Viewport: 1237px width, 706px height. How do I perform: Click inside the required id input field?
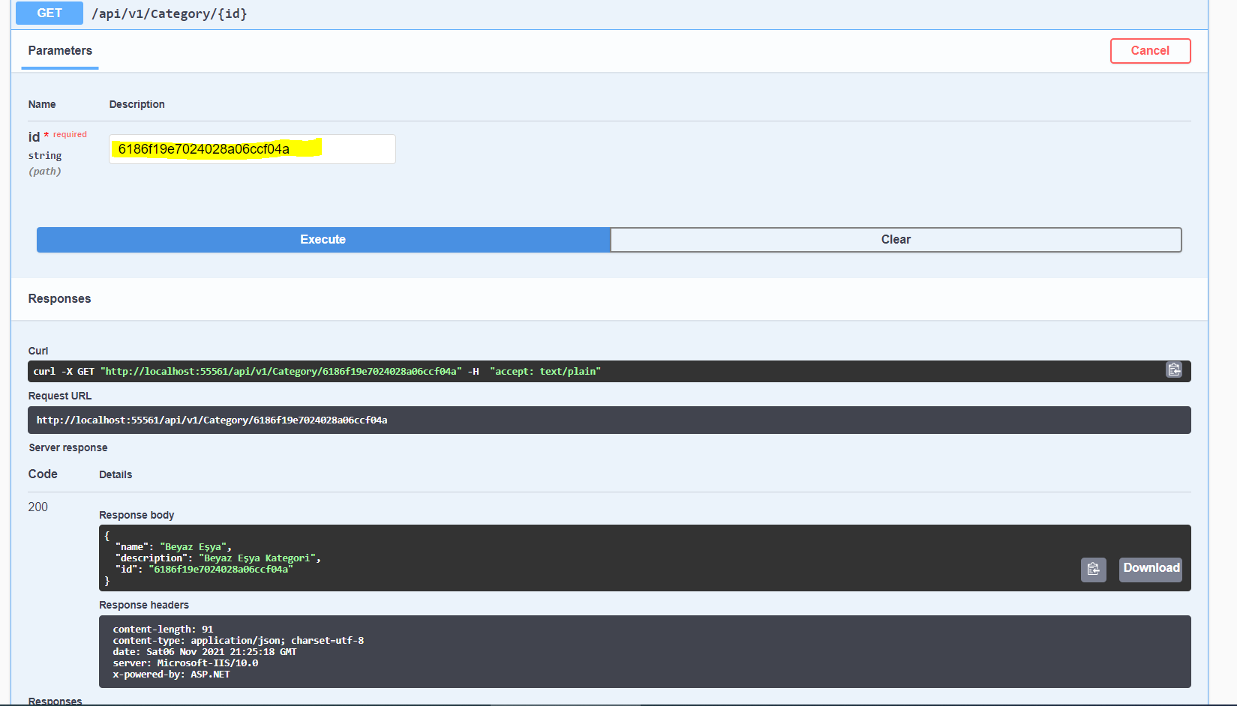point(252,149)
